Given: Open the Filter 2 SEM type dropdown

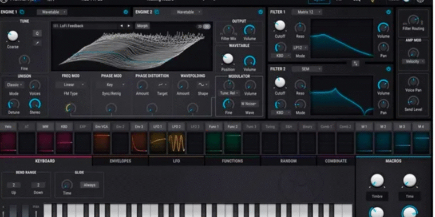Looking at the screenshot, I should tap(307, 69).
